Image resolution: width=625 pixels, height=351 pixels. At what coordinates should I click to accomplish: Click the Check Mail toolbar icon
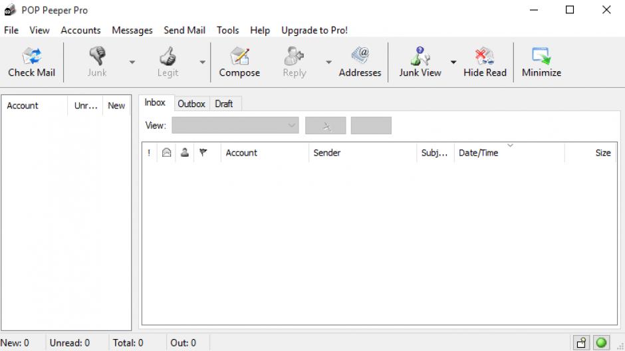(31, 62)
